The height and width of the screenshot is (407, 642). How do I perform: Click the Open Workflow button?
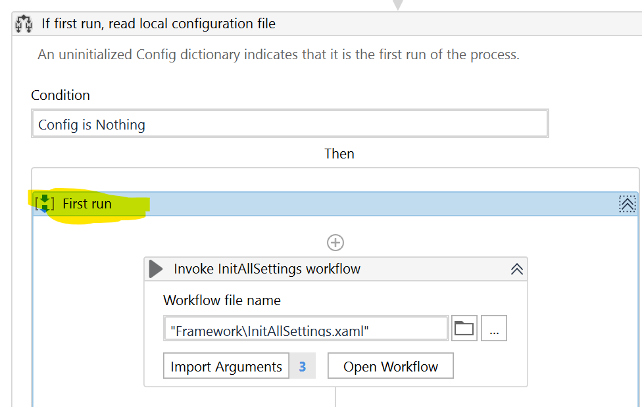coord(391,366)
